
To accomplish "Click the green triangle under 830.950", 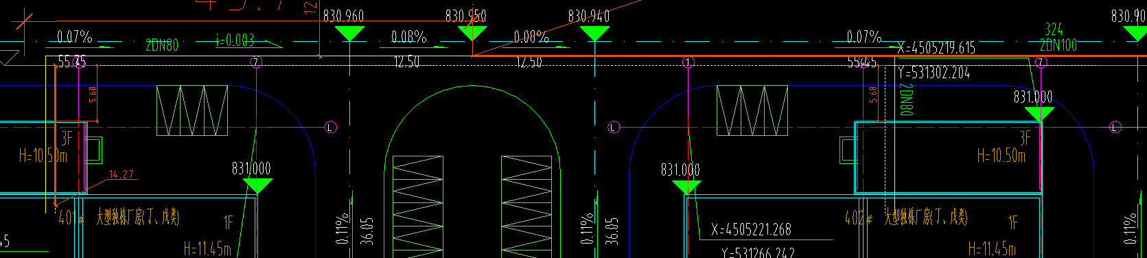I will 472,33.
